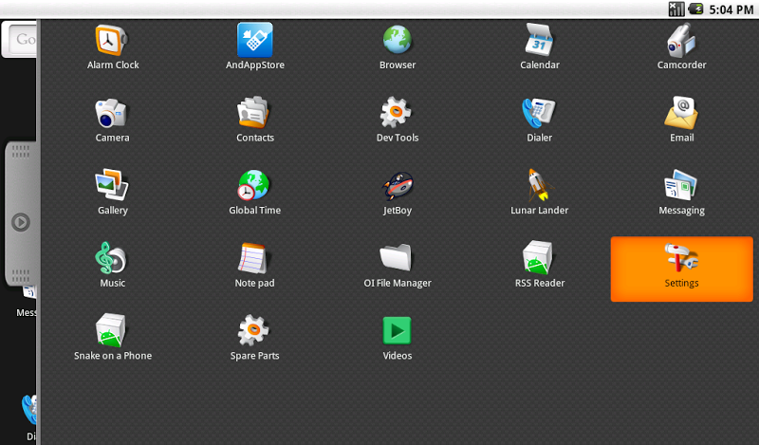Open the Messaging app in the drawer
The width and height of the screenshot is (759, 445).
tap(681, 193)
